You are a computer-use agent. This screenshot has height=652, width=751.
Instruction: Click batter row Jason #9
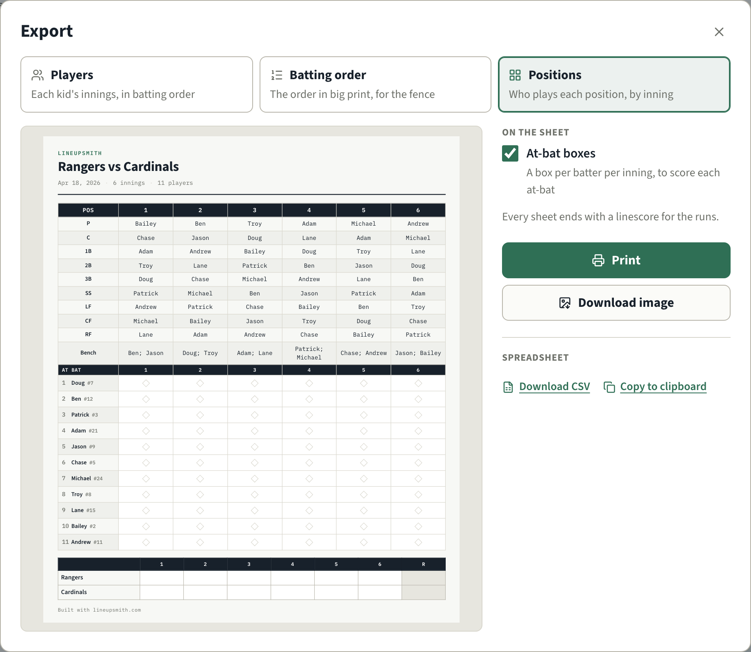[x=88, y=447]
